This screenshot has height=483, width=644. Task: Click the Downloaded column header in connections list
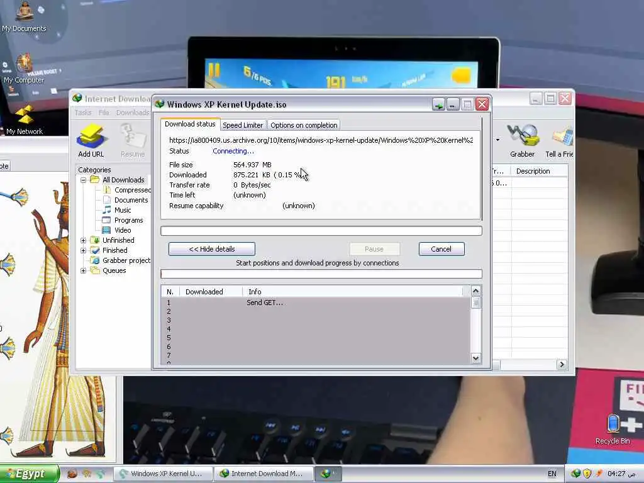(211, 292)
